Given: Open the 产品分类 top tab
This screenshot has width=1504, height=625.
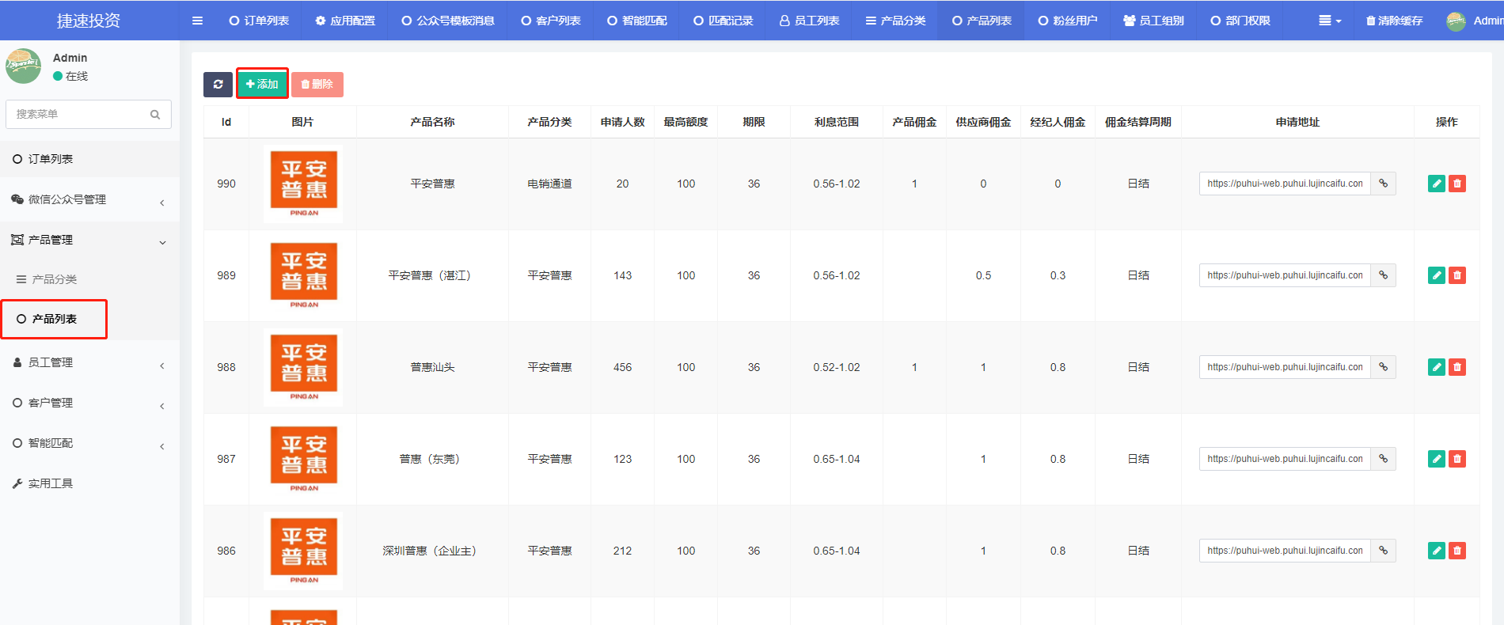Looking at the screenshot, I should (896, 21).
